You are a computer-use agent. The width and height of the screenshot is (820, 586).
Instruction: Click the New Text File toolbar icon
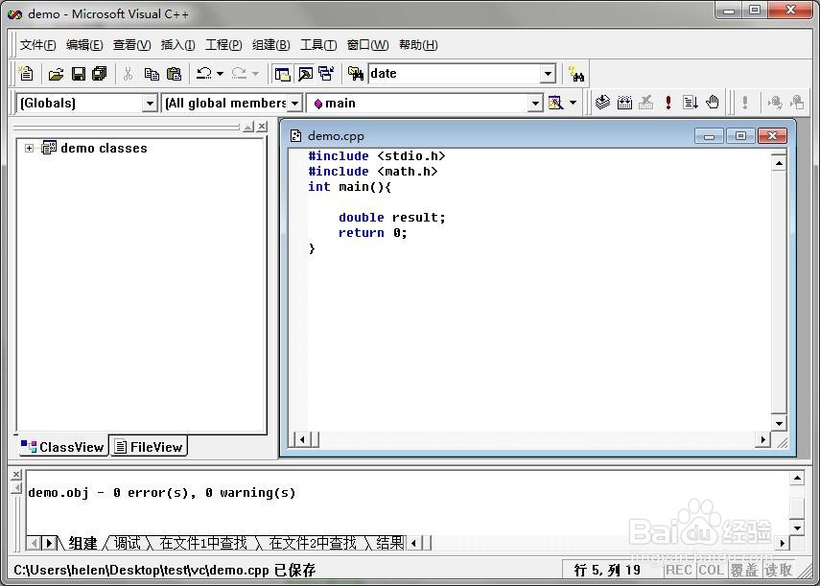click(x=26, y=74)
